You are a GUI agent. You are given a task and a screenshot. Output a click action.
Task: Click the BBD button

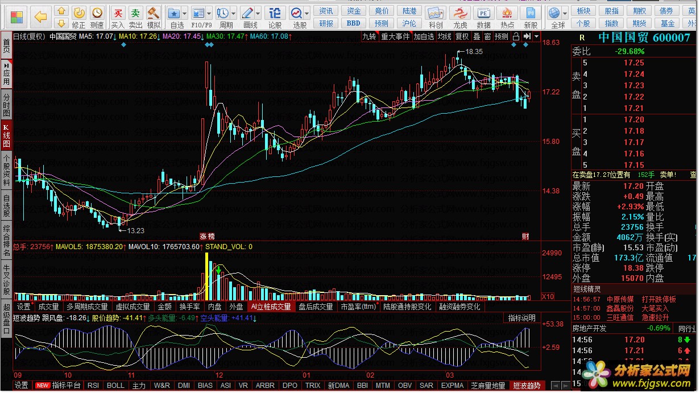tap(354, 23)
